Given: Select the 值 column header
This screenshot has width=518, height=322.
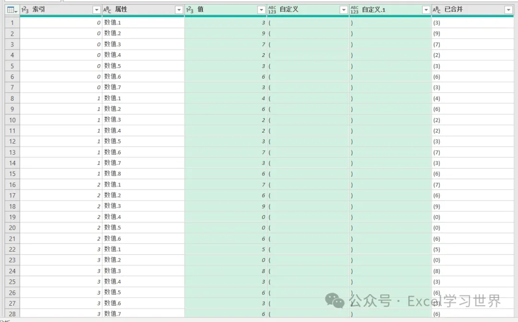Looking at the screenshot, I should 225,10.
